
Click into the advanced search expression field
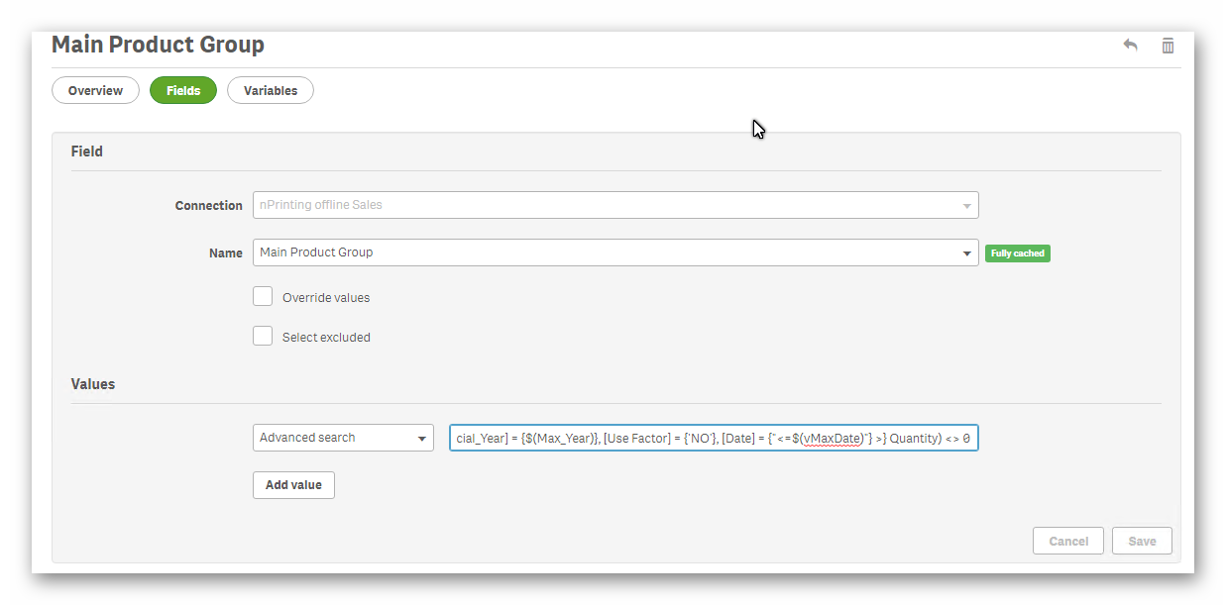[713, 438]
